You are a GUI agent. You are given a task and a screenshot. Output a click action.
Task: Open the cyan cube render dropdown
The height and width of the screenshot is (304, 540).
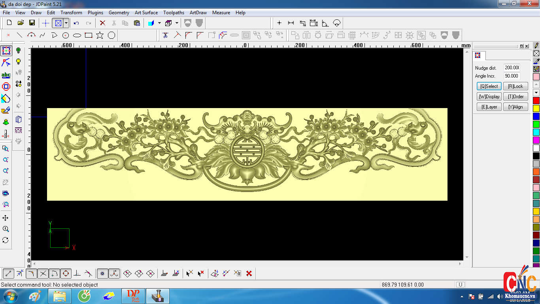[x=159, y=23]
